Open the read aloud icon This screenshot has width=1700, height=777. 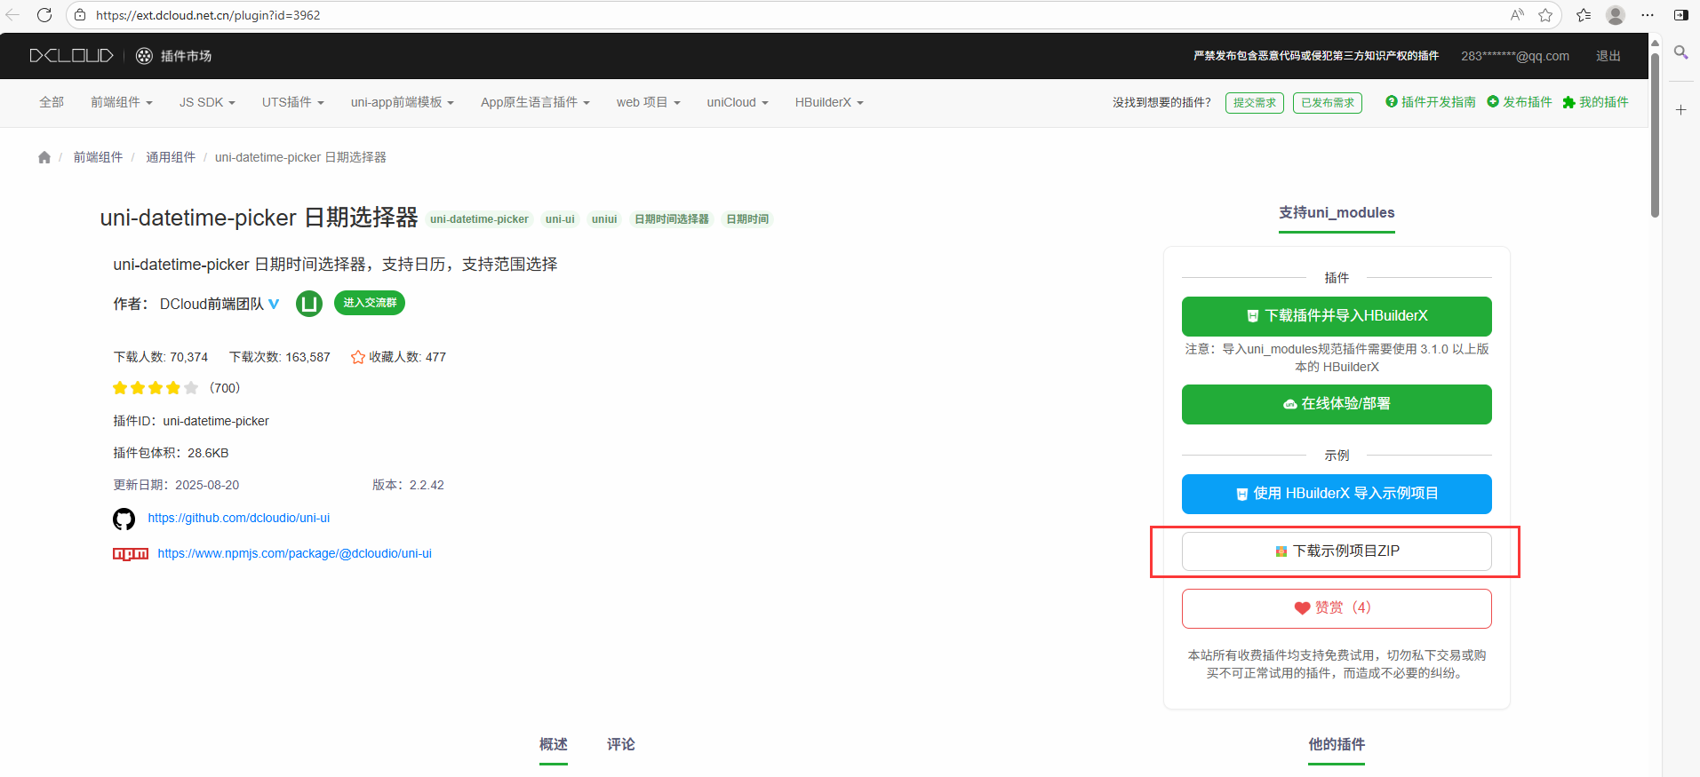pyautogui.click(x=1517, y=15)
